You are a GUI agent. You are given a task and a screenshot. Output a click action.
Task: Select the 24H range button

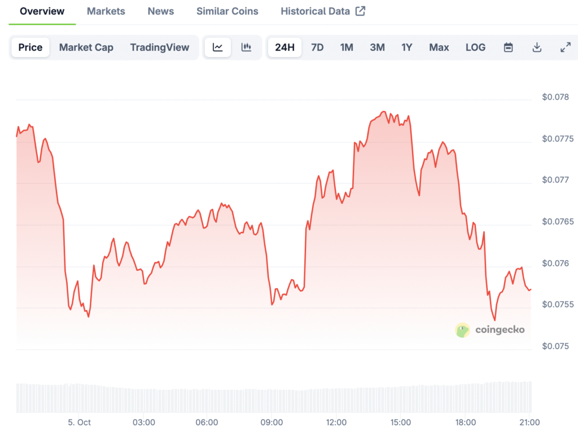(x=285, y=47)
